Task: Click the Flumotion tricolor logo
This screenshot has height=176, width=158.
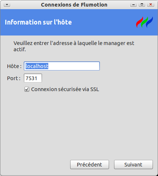Action: tap(144, 22)
